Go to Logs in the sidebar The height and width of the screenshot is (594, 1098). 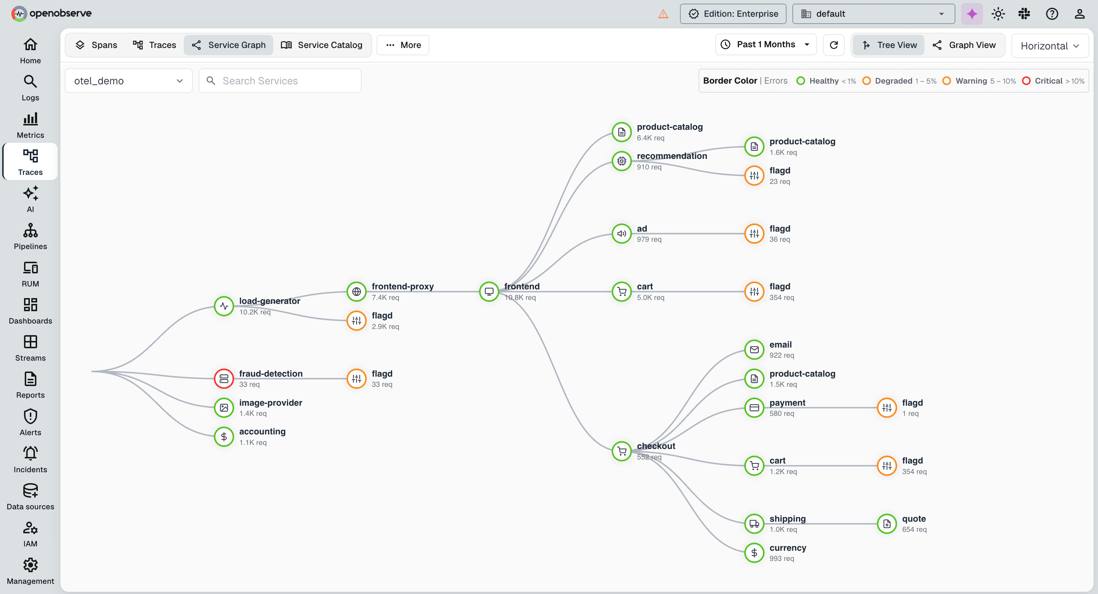pos(30,88)
